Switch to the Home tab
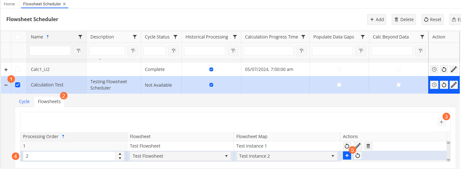 tap(9, 4)
